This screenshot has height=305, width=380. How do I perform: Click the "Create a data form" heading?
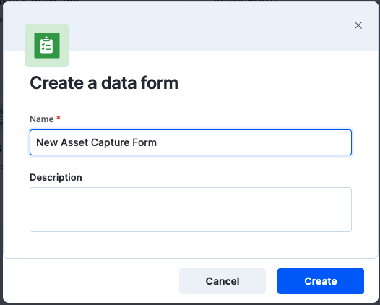[104, 83]
